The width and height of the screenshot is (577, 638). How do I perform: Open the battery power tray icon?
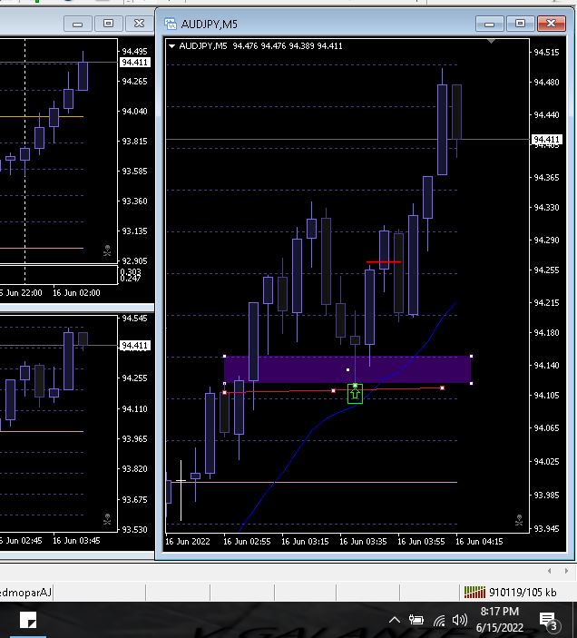tap(416, 620)
